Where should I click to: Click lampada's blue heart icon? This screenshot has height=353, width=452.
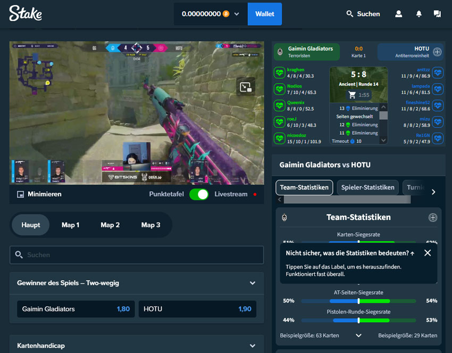pos(438,89)
